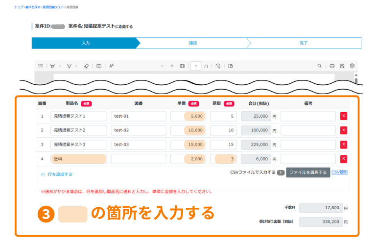Click drawing number field test-02
The image size is (377, 245).
tap(139, 130)
